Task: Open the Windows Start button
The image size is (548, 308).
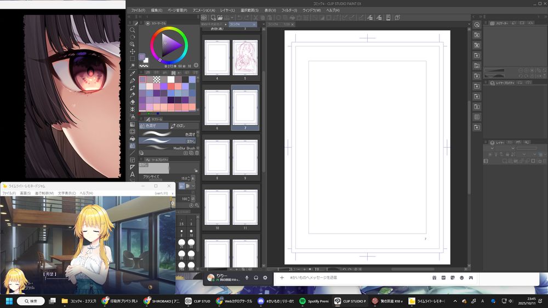Action: pyautogui.click(x=9, y=301)
